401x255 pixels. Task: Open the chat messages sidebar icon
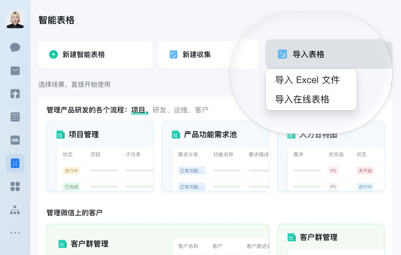[15, 47]
